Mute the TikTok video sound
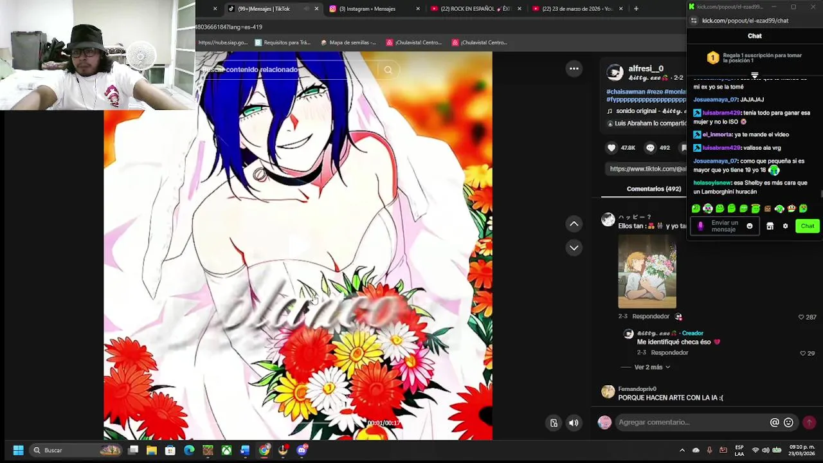The width and height of the screenshot is (823, 463). pyautogui.click(x=574, y=422)
